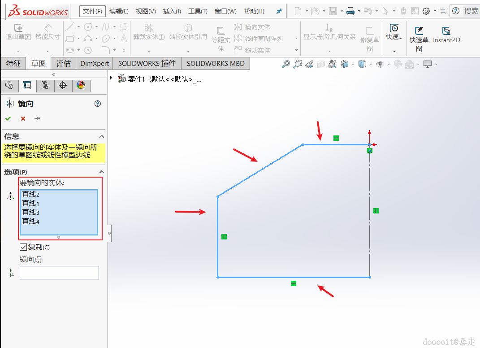Cancel the mirror with the red X
The image size is (480, 348).
click(x=23, y=118)
